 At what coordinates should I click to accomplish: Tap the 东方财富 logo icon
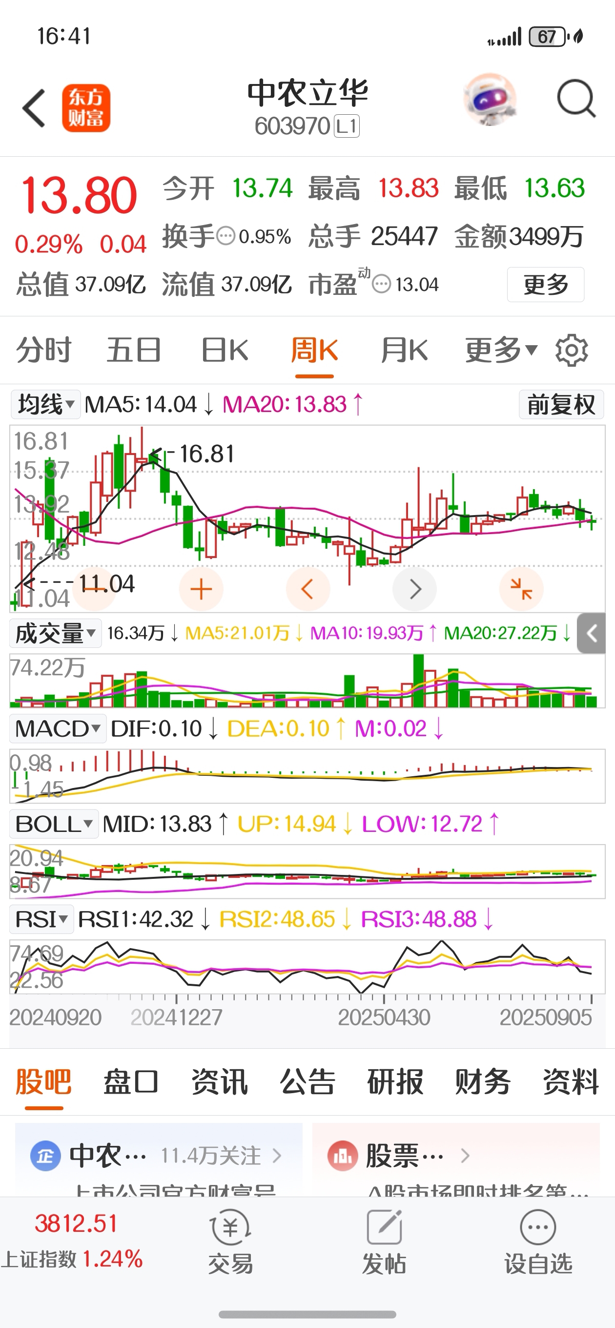click(x=86, y=108)
